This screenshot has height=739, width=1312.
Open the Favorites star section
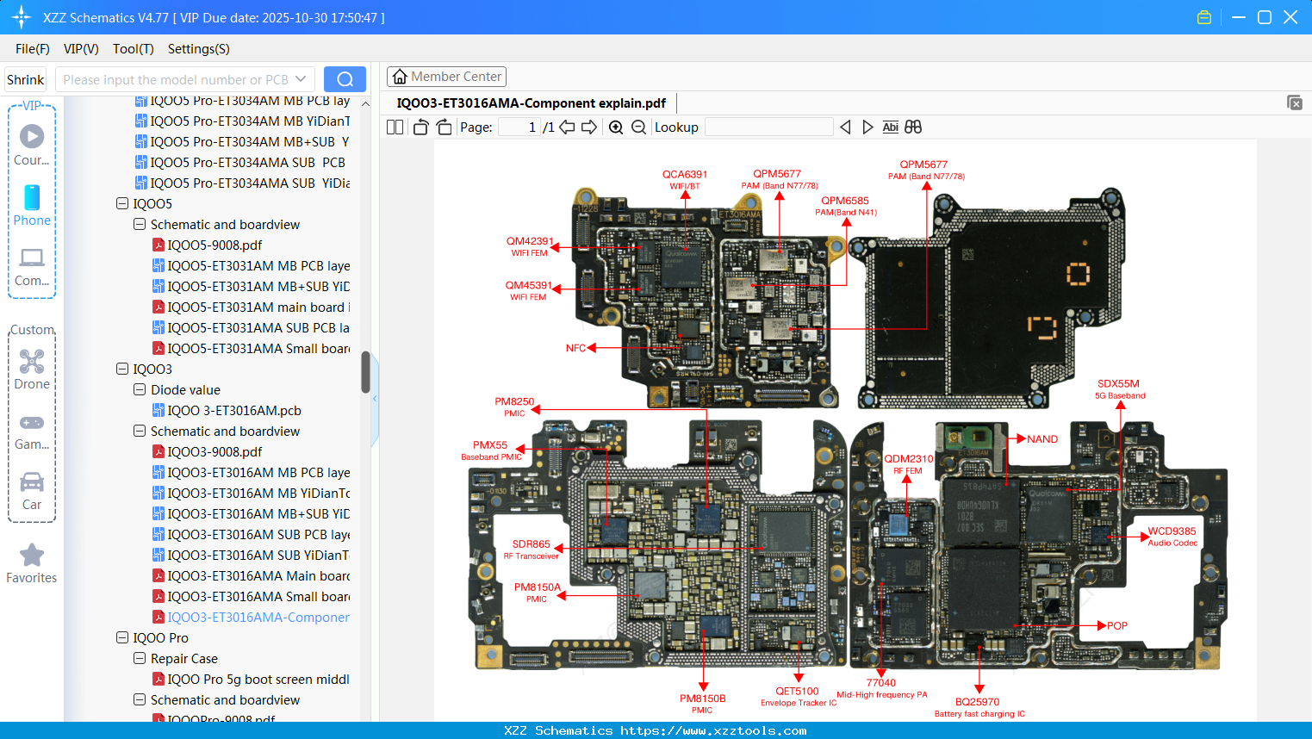pyautogui.click(x=32, y=562)
